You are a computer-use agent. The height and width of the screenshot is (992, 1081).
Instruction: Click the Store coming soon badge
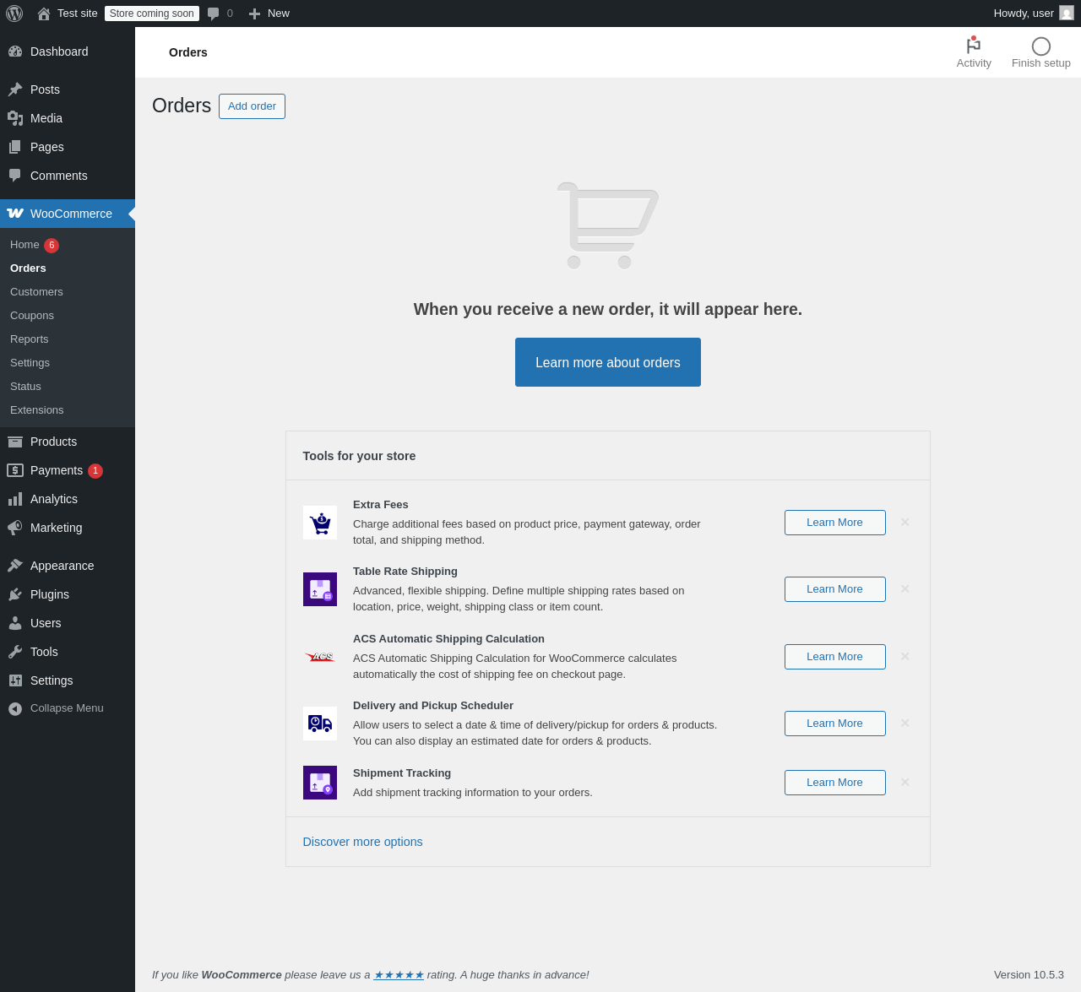(152, 14)
